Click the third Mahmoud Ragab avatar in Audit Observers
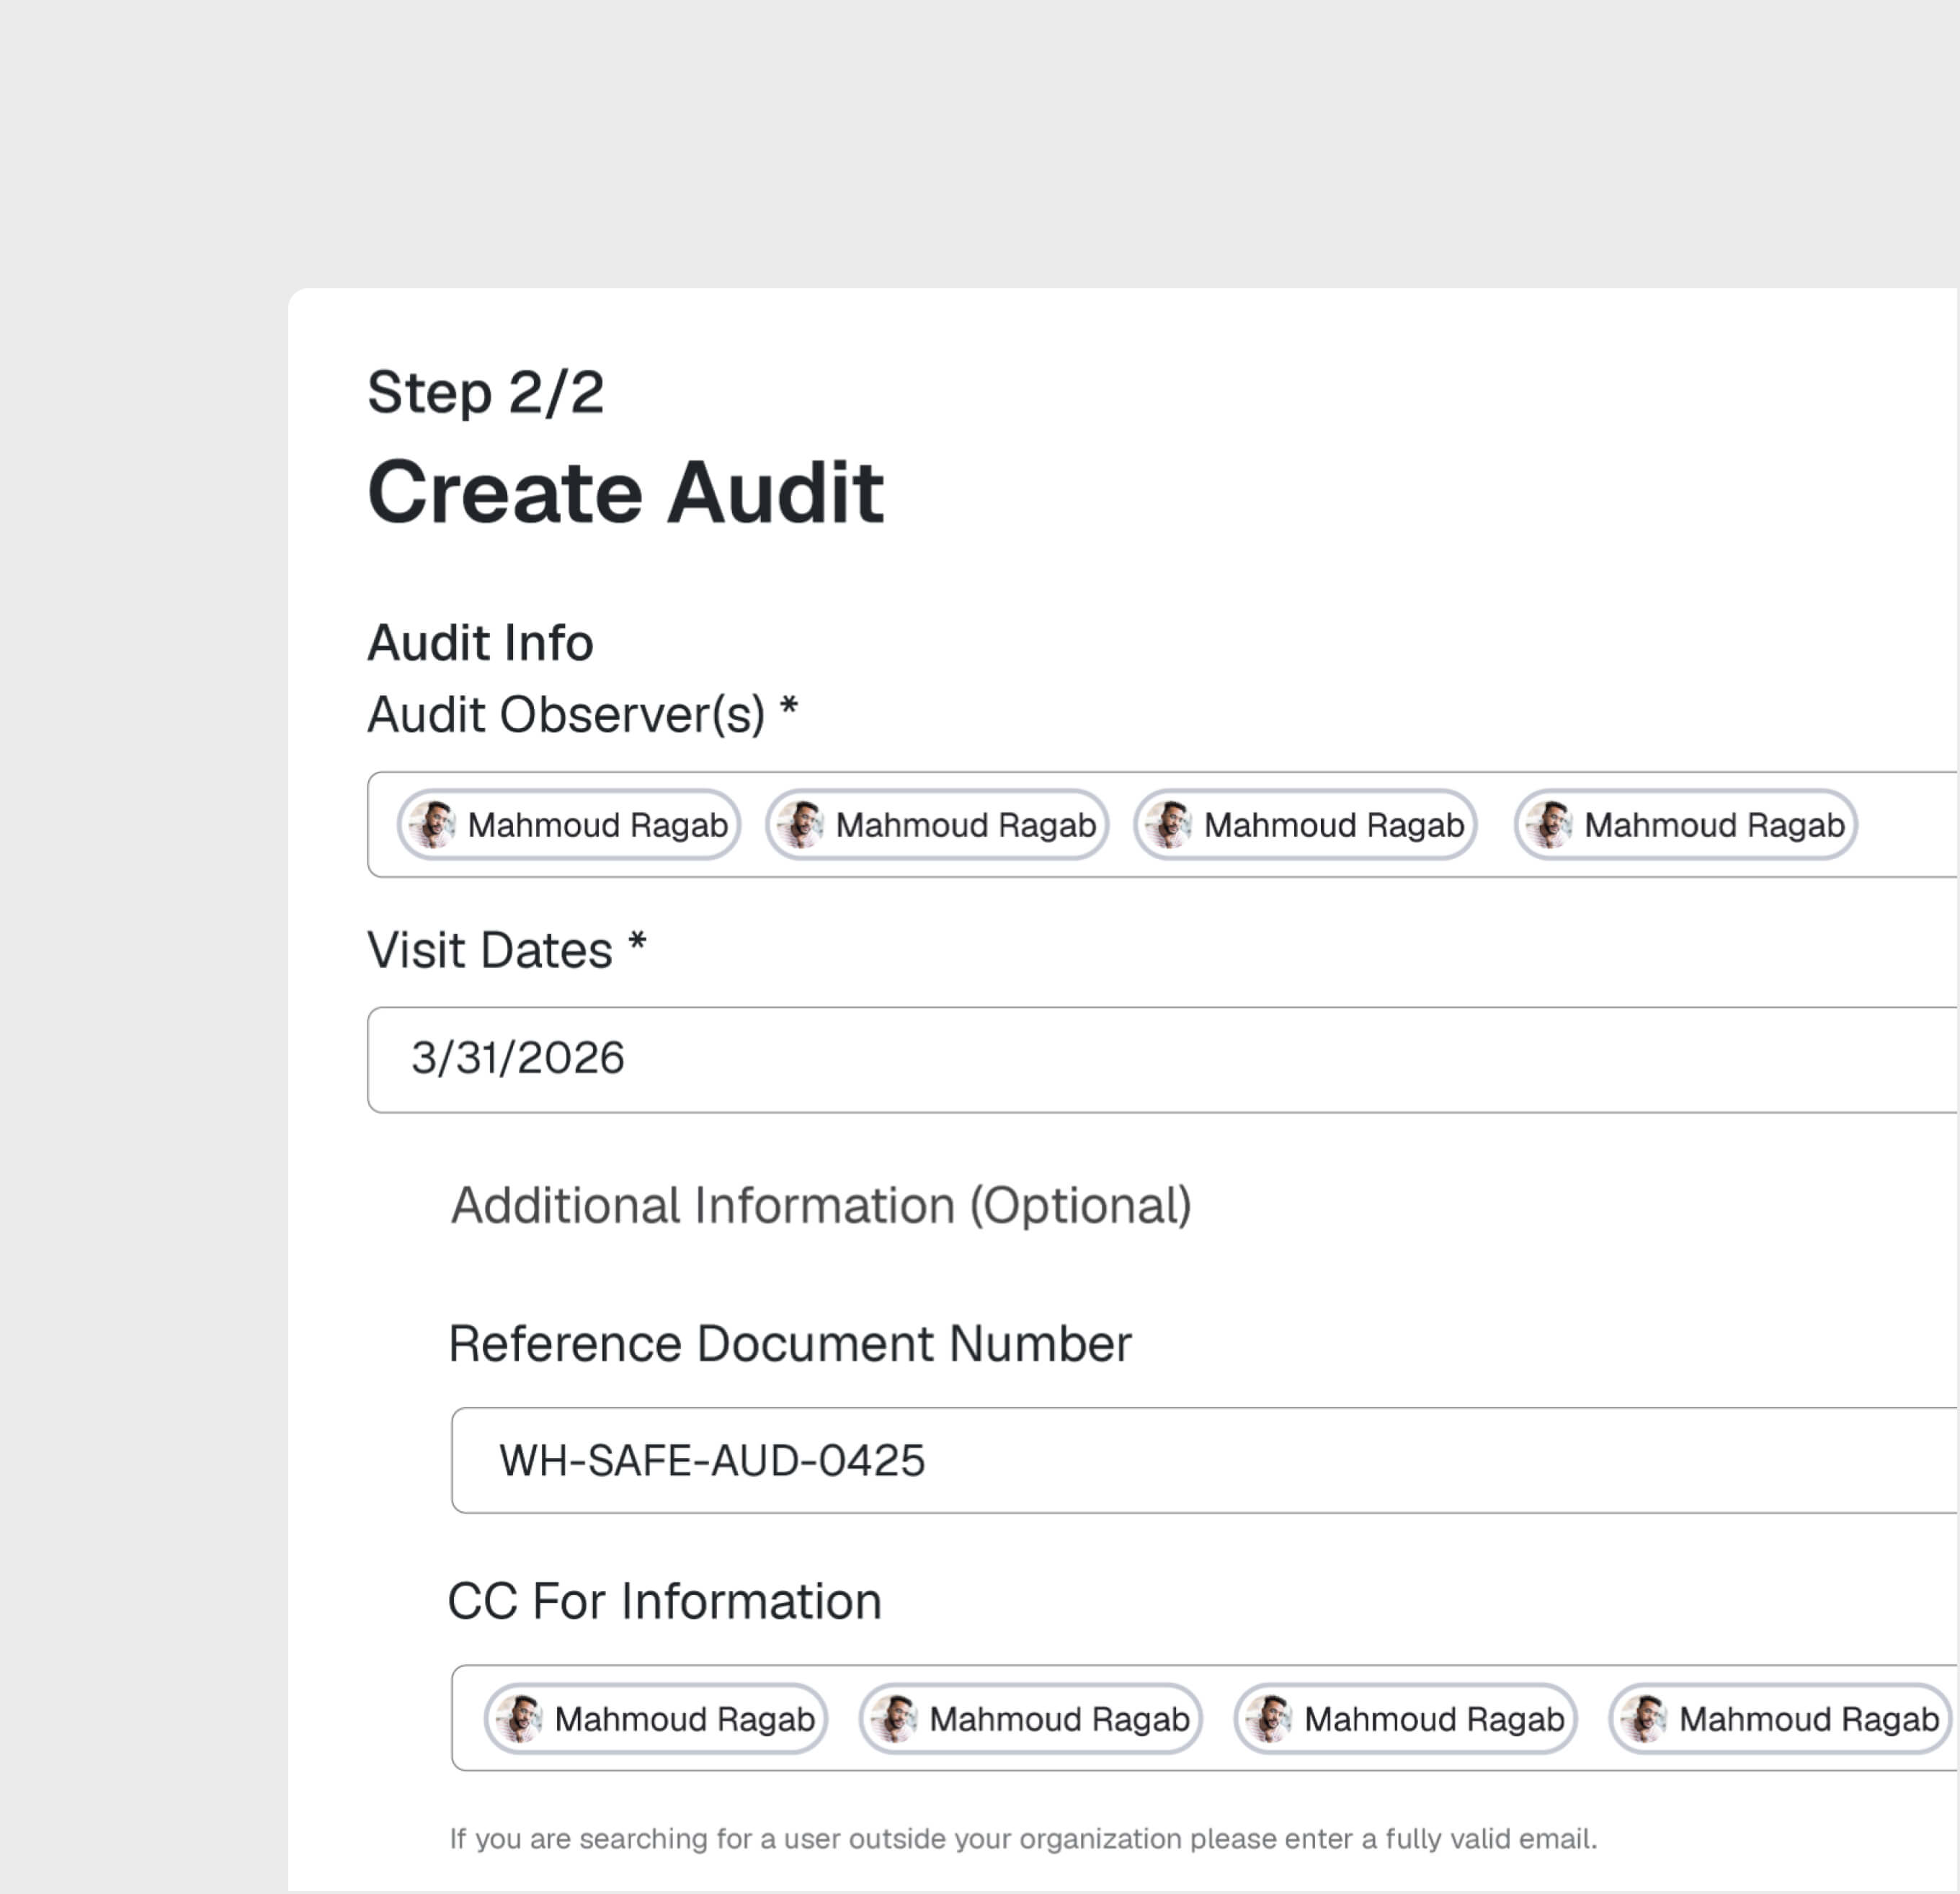1960x1894 pixels. pyautogui.click(x=1170, y=825)
